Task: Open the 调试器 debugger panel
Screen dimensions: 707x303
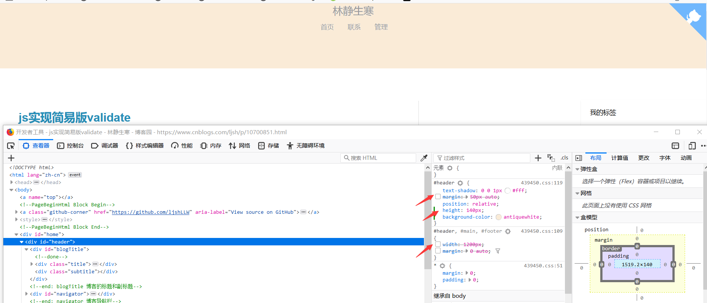Action: (x=105, y=146)
